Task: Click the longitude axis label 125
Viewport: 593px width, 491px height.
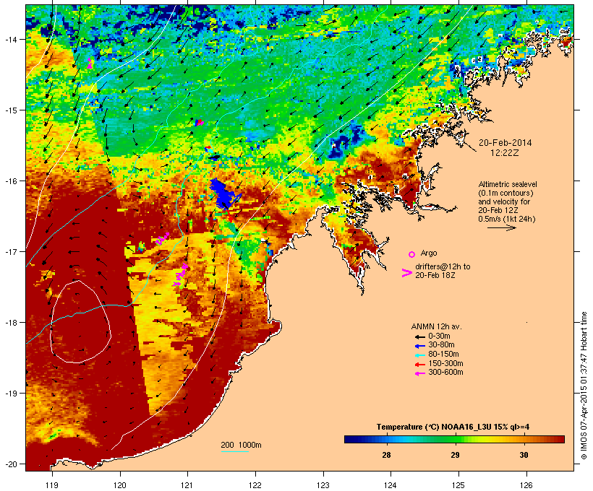Action: pos(458,485)
